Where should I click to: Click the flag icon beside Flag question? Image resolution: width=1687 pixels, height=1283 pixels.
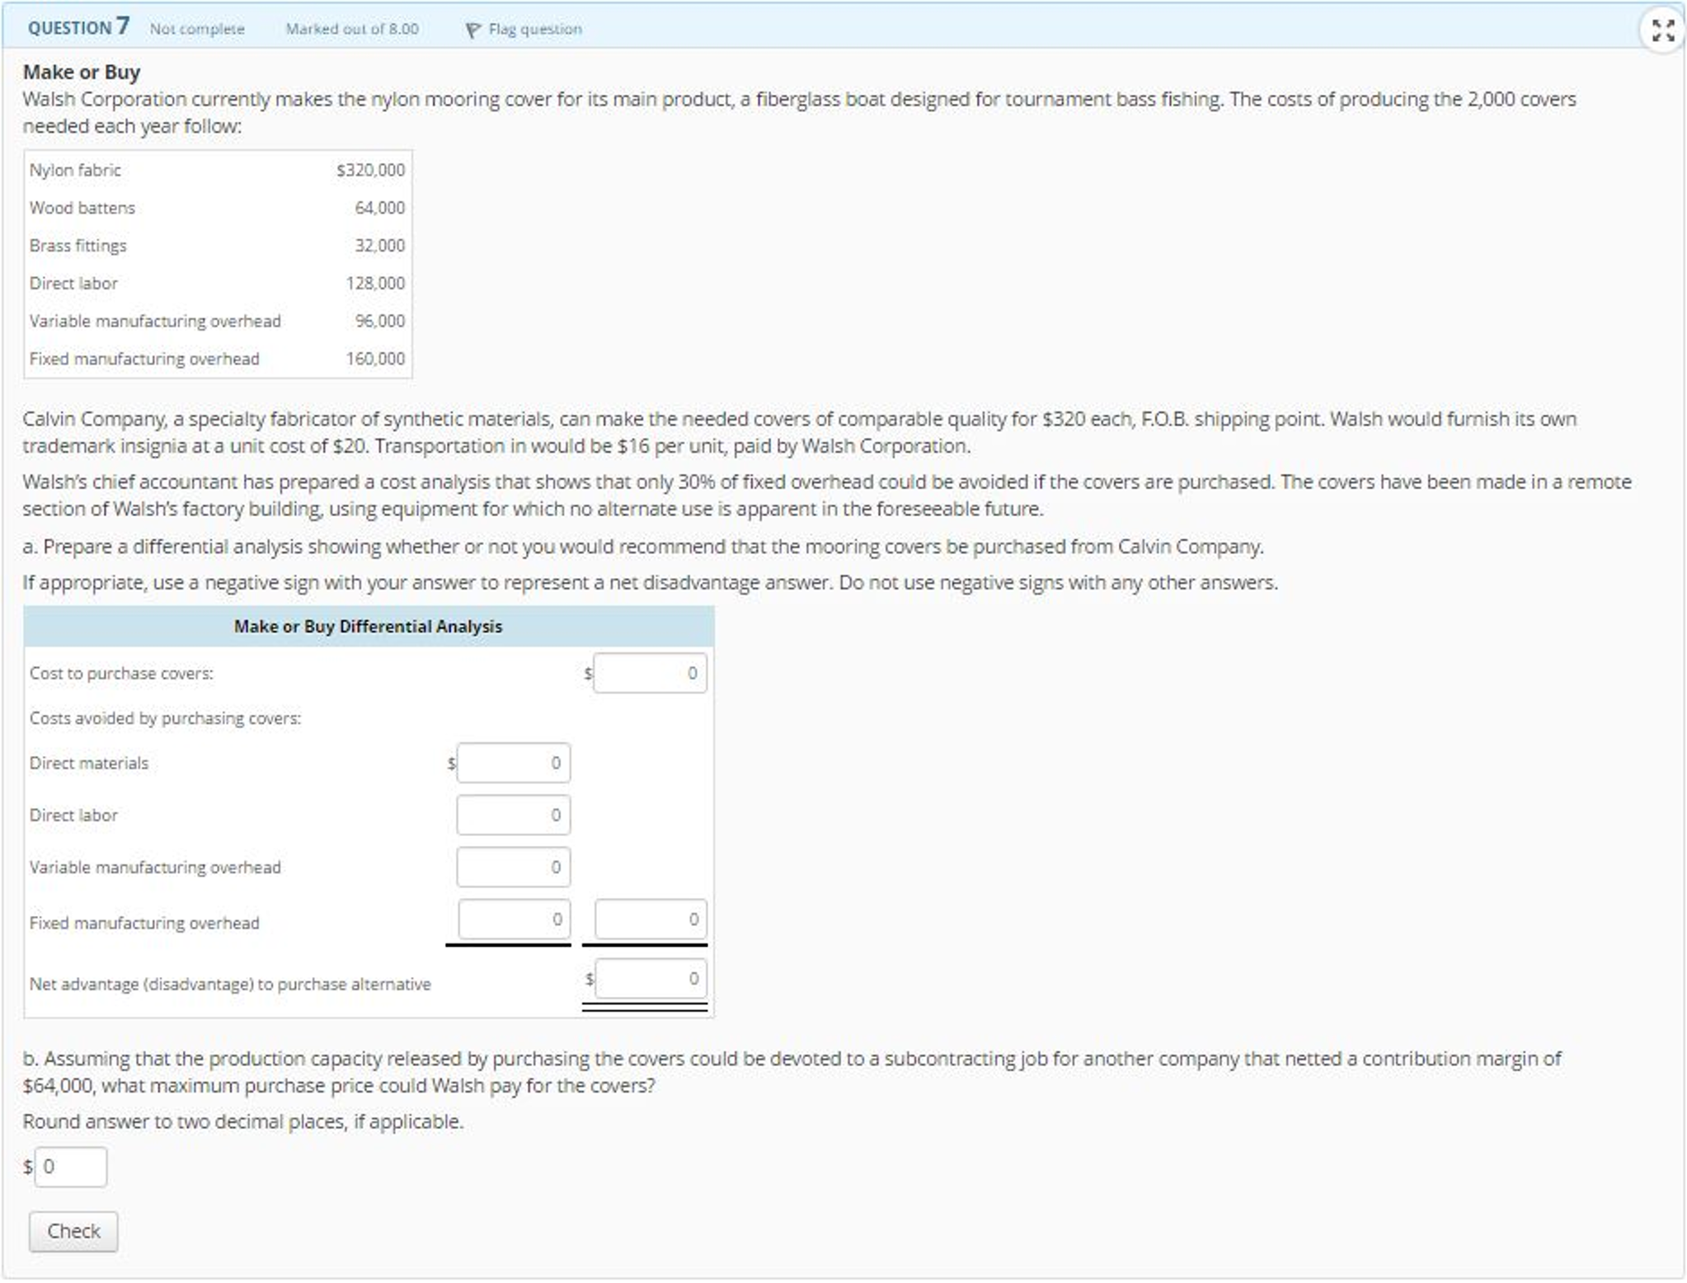click(472, 31)
